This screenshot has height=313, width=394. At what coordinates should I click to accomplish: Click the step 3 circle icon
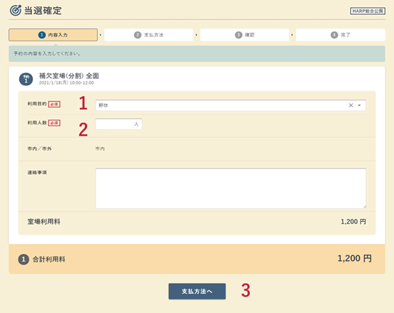pyautogui.click(x=238, y=35)
